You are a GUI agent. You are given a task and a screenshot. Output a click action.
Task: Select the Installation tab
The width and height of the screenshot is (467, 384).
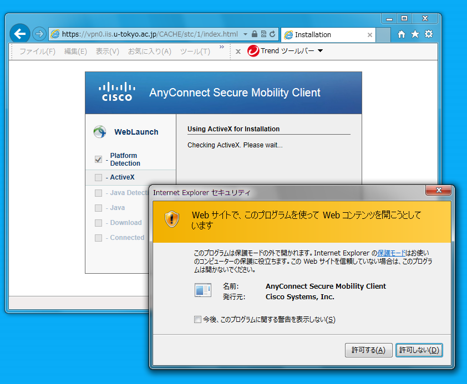pos(328,35)
